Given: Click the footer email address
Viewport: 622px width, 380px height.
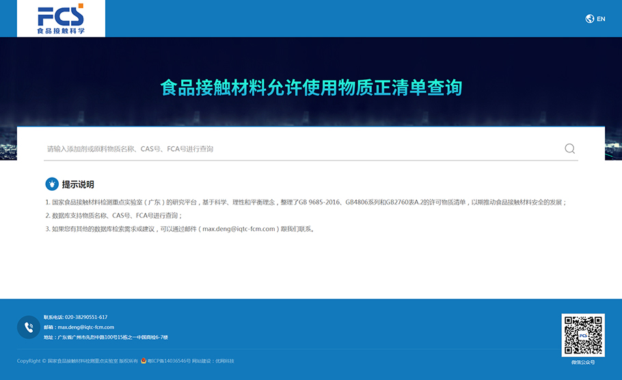Looking at the screenshot, I should click(85, 327).
